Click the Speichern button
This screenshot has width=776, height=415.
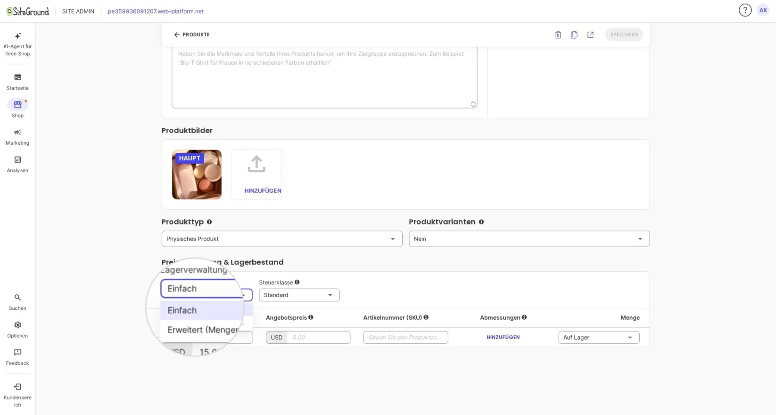tap(624, 35)
